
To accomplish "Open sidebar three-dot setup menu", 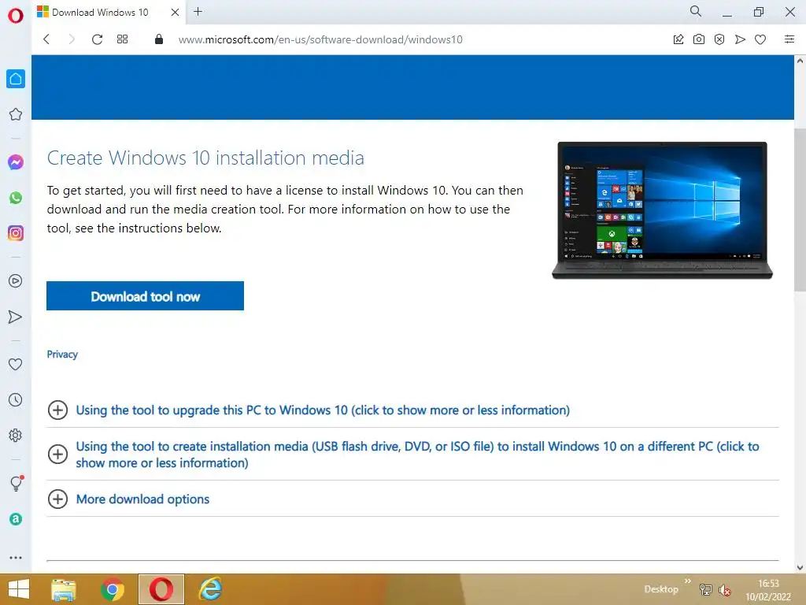I will tap(16, 558).
